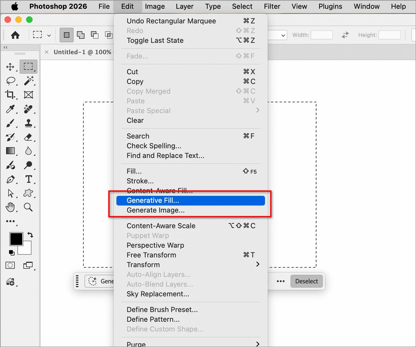Choose Generative Fill from Edit menu
Screen dimensions: 416x347
coord(191,200)
